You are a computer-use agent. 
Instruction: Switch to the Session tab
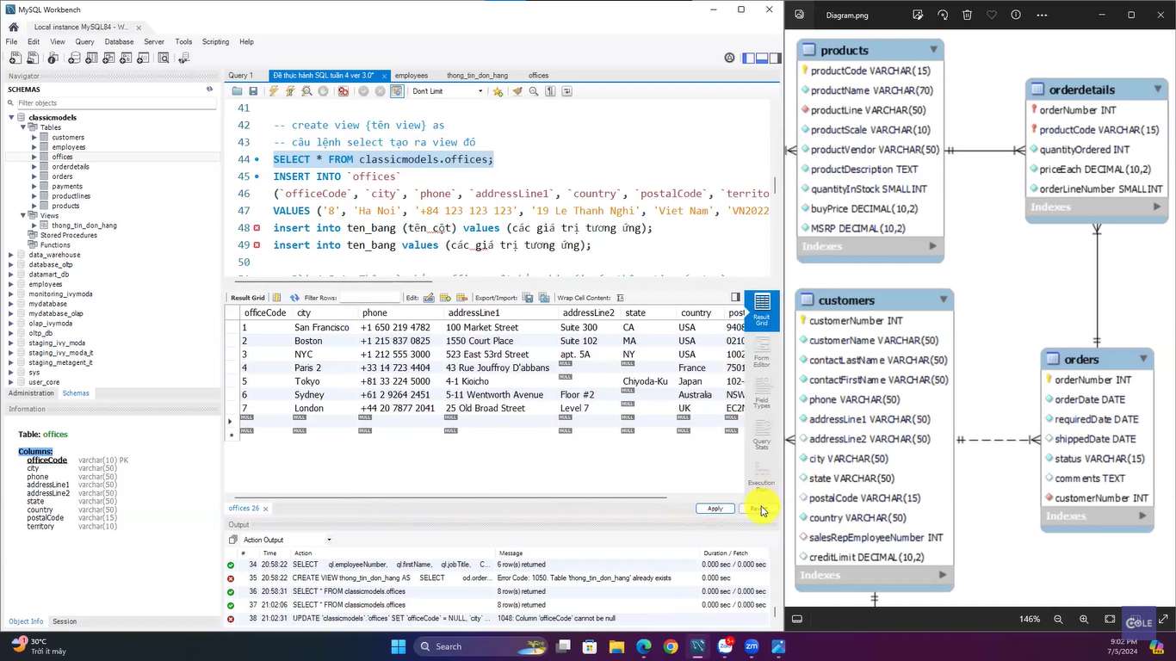(65, 621)
